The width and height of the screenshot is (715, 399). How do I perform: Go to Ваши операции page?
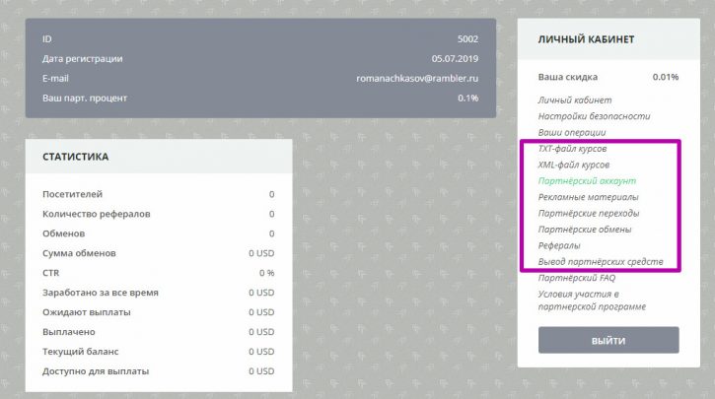point(572,133)
